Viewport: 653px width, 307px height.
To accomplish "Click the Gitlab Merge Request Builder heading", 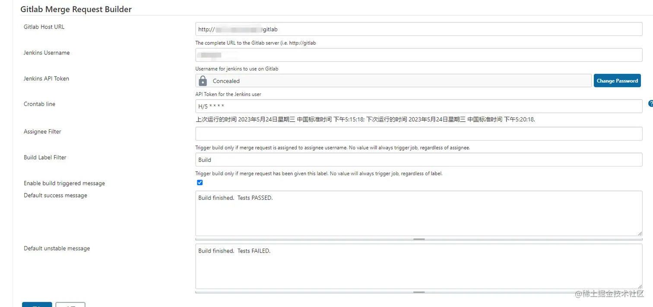I will pyautogui.click(x=76, y=9).
